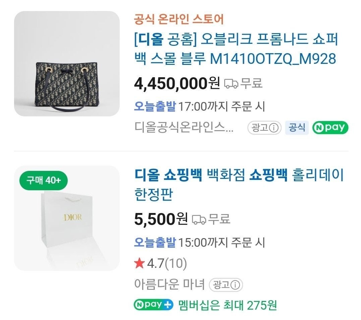Tap the delivery truck icon beside 4,450,000원

[x=231, y=84]
